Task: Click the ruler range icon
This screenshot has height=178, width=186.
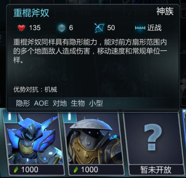Action: click(x=140, y=28)
